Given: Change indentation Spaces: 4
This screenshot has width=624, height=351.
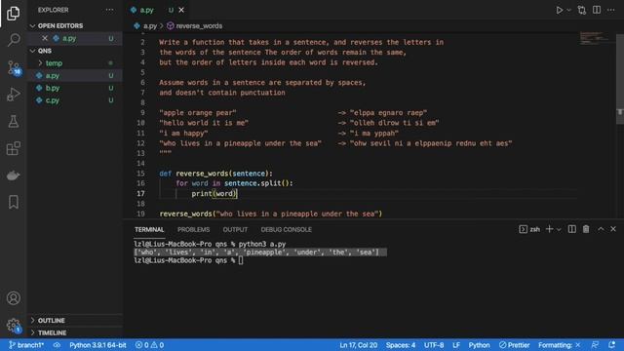Looking at the screenshot, I should 401,345.
